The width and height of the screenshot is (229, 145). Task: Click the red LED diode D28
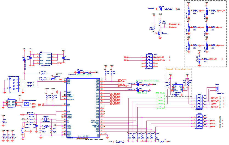[x=163, y=9]
